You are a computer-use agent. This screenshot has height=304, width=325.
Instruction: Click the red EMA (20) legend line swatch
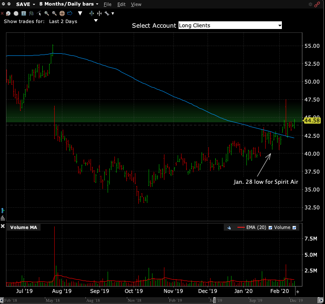click(x=241, y=227)
